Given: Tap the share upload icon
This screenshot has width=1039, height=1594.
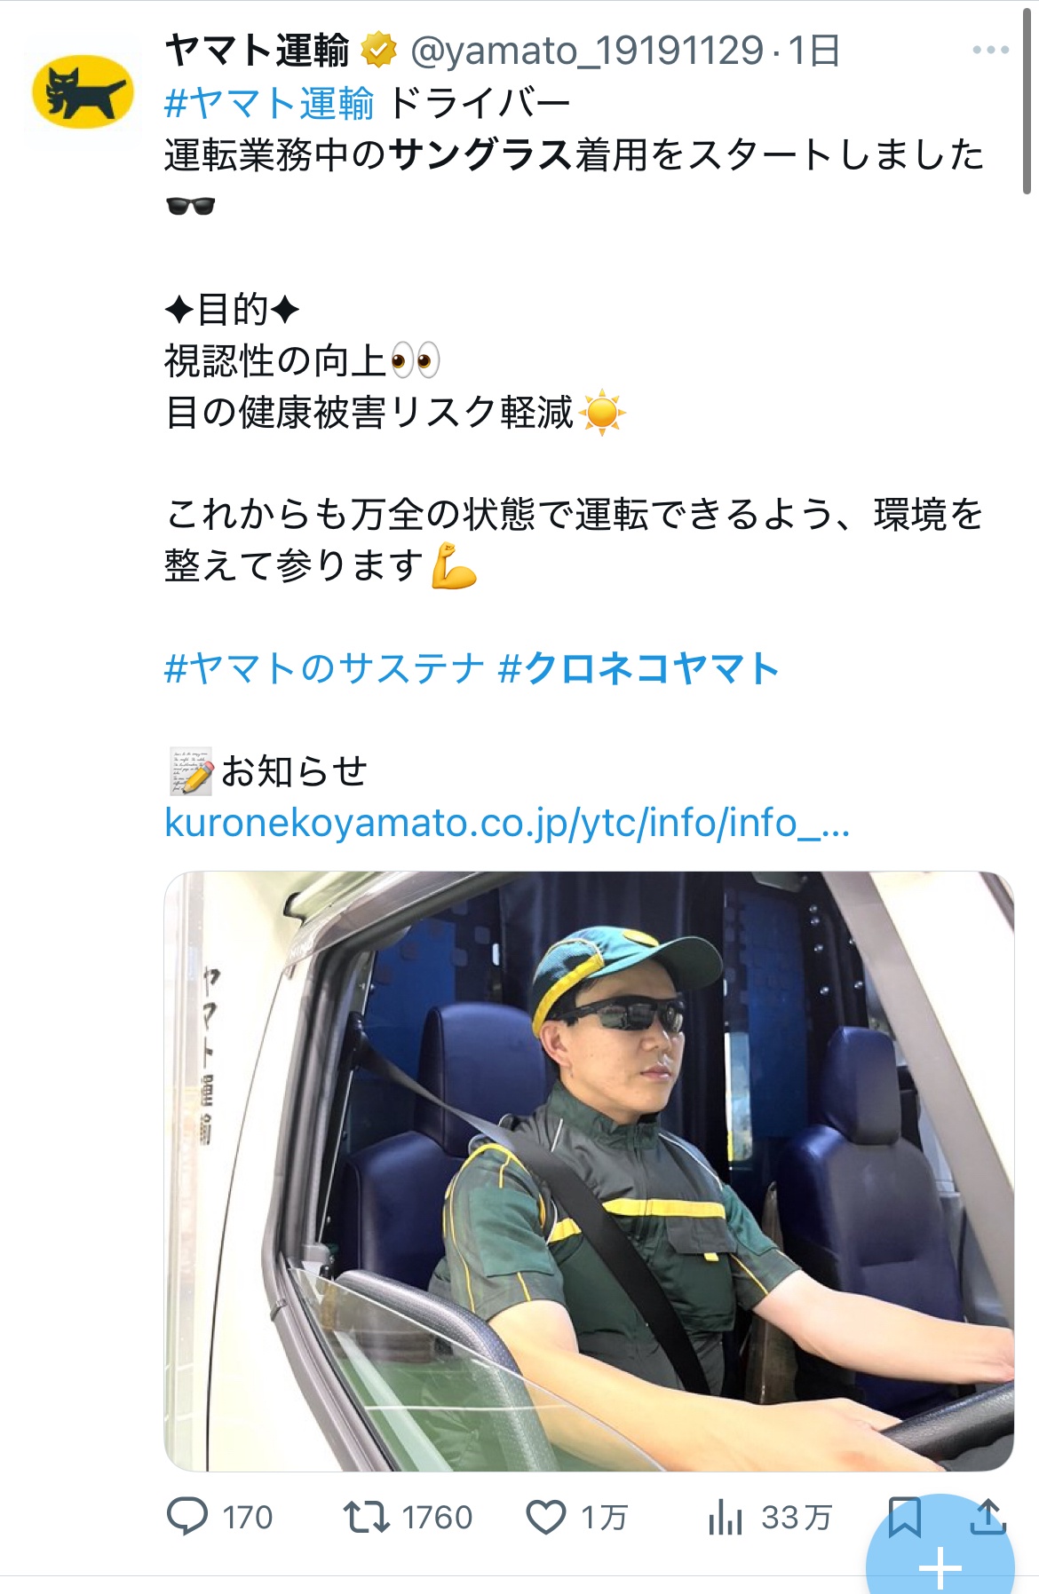Looking at the screenshot, I should [987, 1517].
